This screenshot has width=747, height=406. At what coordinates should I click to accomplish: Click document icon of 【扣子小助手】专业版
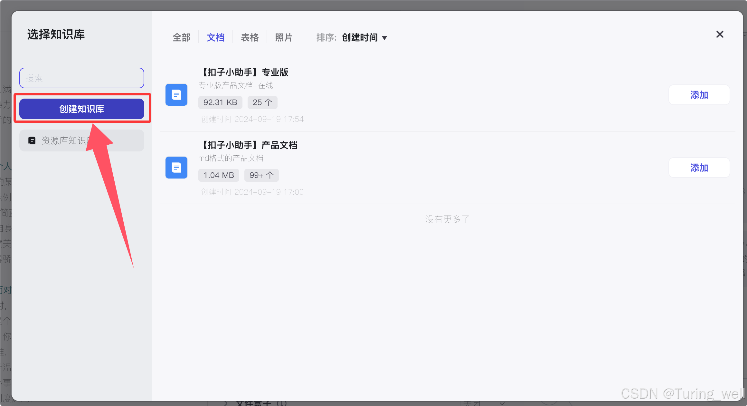[x=176, y=95]
